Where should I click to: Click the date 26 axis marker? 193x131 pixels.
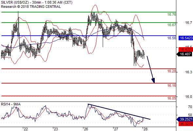(x=86, y=129)
